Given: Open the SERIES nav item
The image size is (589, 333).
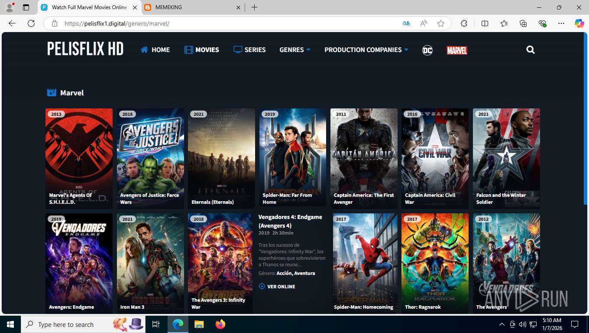Looking at the screenshot, I should click(249, 50).
